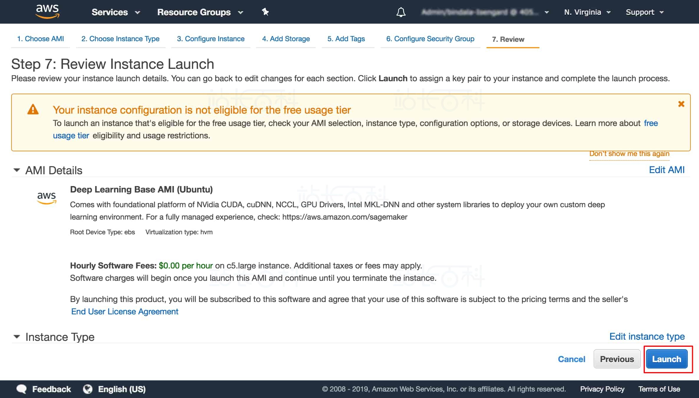Click the AWS logo in the header
699x398 pixels.
tap(47, 11)
